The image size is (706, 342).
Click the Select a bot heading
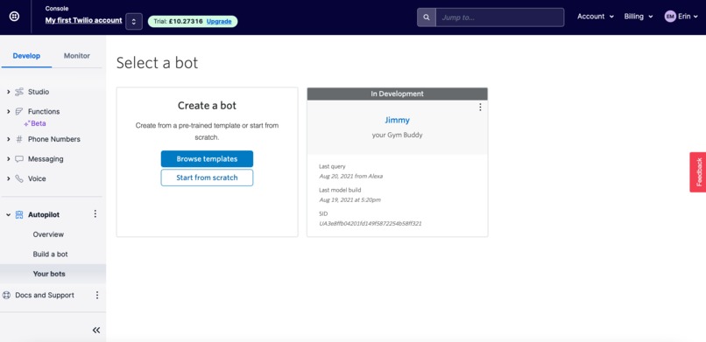pos(157,63)
